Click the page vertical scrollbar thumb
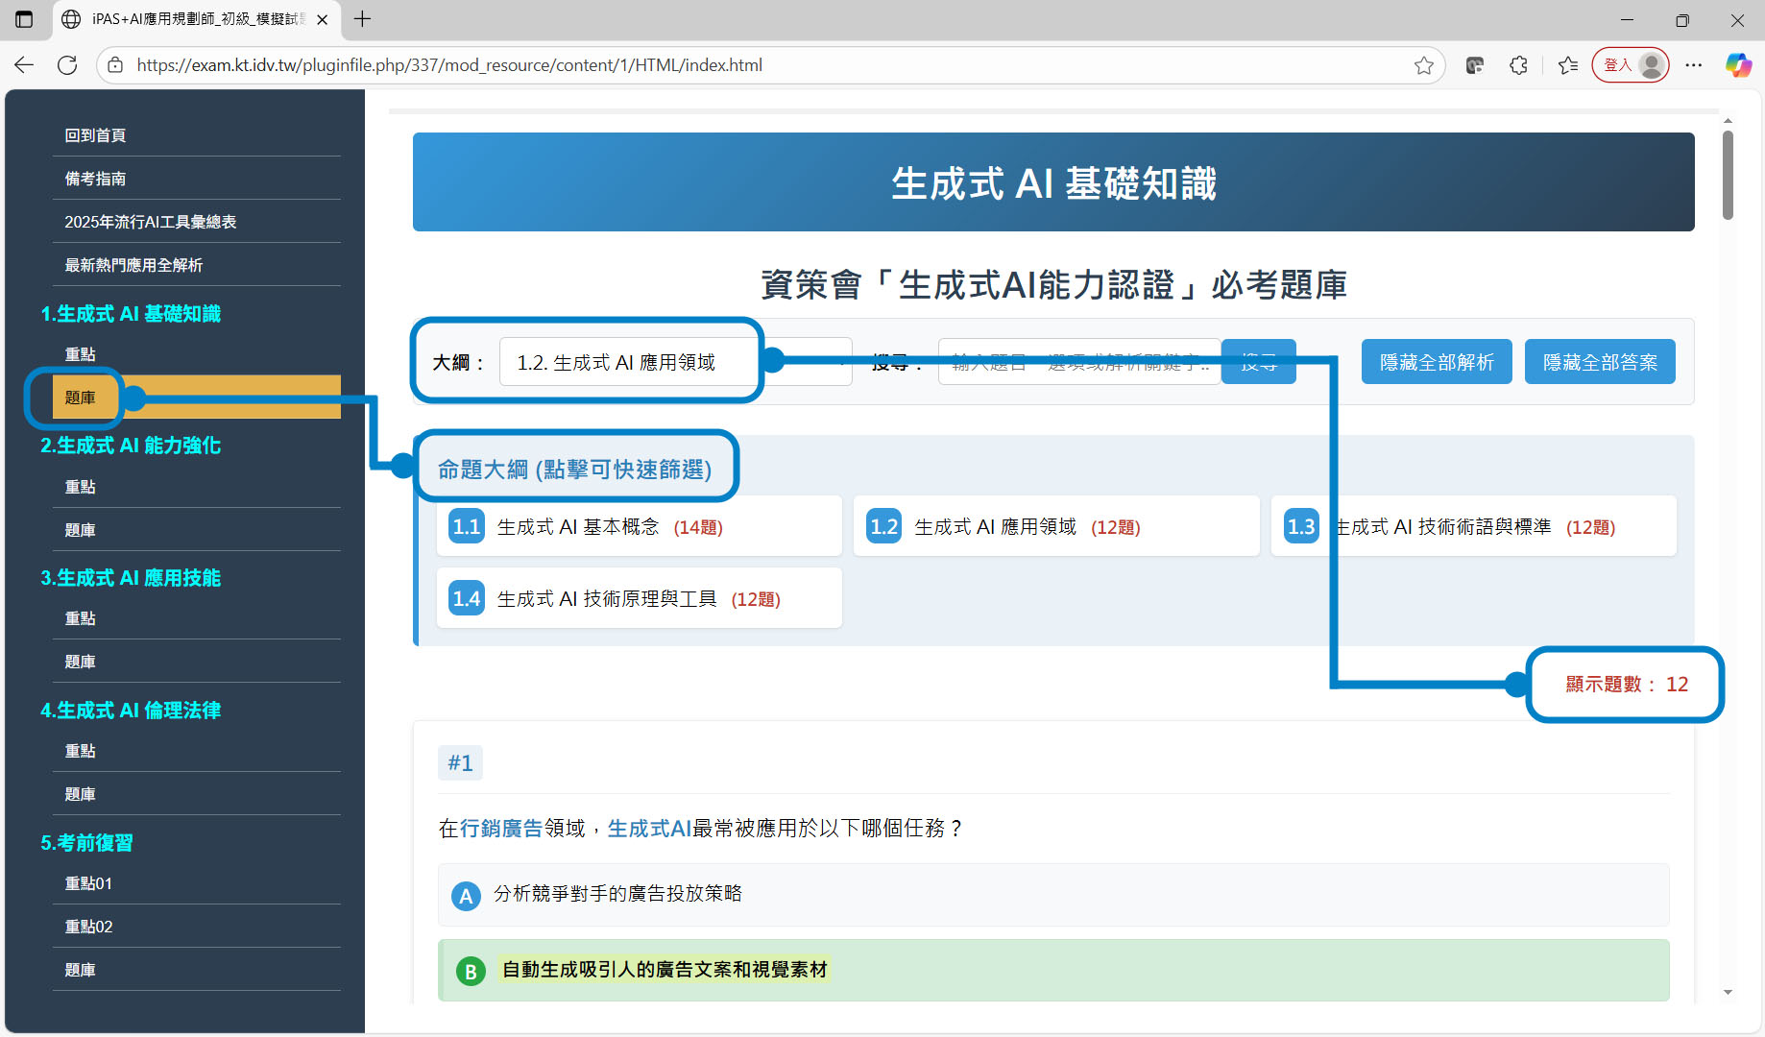Screen dimensions: 1765x1037 coord(1728,175)
